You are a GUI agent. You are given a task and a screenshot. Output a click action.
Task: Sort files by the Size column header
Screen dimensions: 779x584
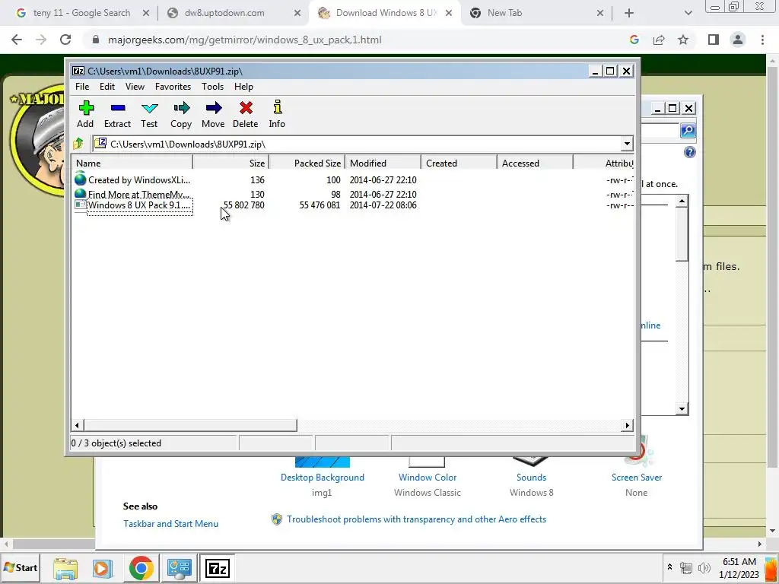tap(231, 163)
